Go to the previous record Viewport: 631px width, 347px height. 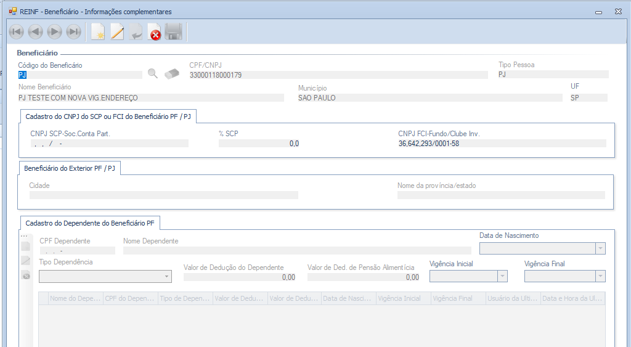(x=35, y=32)
